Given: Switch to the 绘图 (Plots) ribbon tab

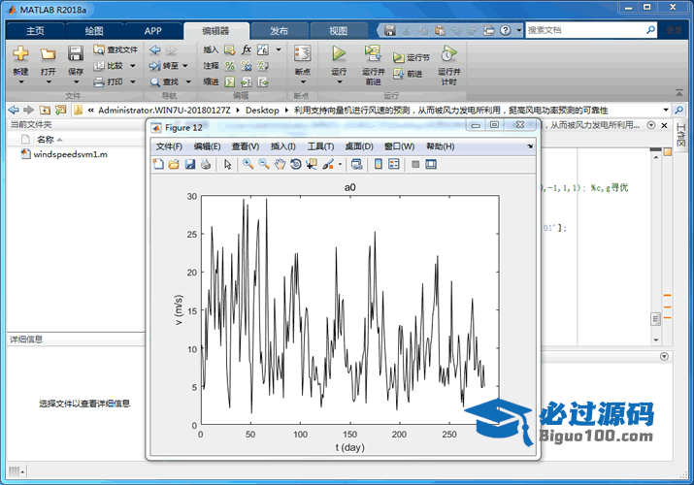Looking at the screenshot, I should (94, 30).
